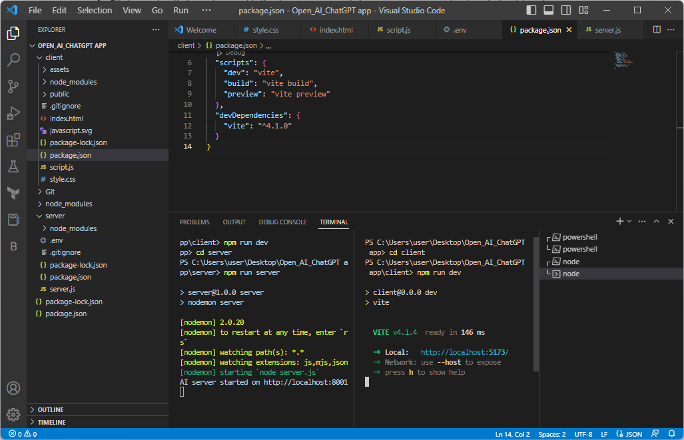Toggle the secondary side bar layout icon
The height and width of the screenshot is (440, 684).
pos(566,10)
